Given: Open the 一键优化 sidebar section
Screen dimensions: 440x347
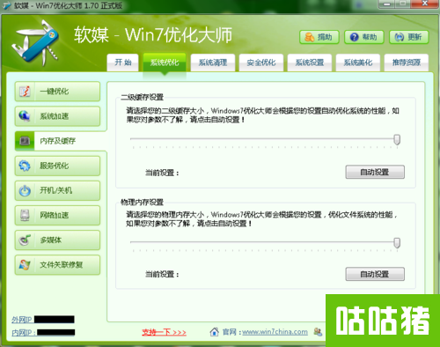Looking at the screenshot, I should (57, 92).
